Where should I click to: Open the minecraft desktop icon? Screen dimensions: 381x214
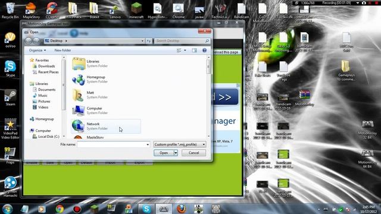pyautogui.click(x=136, y=11)
